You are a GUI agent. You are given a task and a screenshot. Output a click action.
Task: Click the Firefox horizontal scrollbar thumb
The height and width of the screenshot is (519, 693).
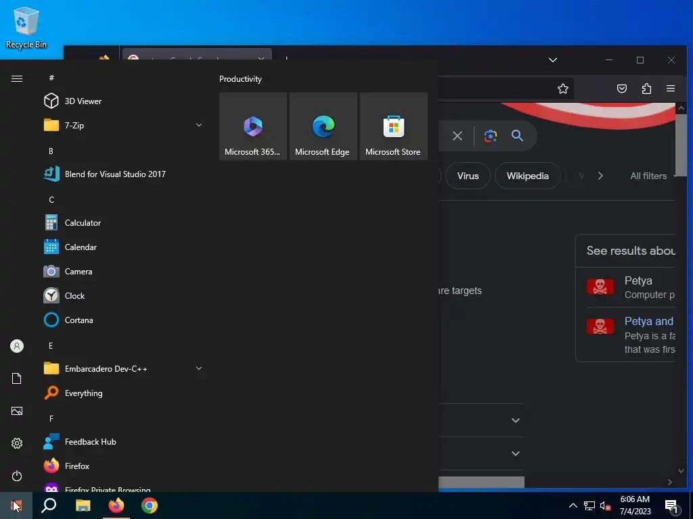click(x=481, y=483)
